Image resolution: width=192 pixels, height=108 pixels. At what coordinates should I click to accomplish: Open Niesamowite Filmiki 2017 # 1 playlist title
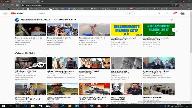[x=37, y=20]
